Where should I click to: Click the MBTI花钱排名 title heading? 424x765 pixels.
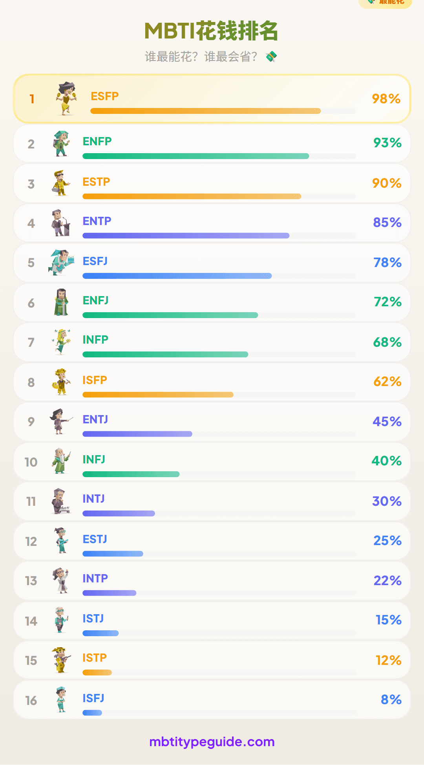(x=212, y=31)
